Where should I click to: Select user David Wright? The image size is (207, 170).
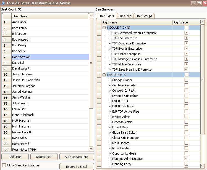pos(50,68)
